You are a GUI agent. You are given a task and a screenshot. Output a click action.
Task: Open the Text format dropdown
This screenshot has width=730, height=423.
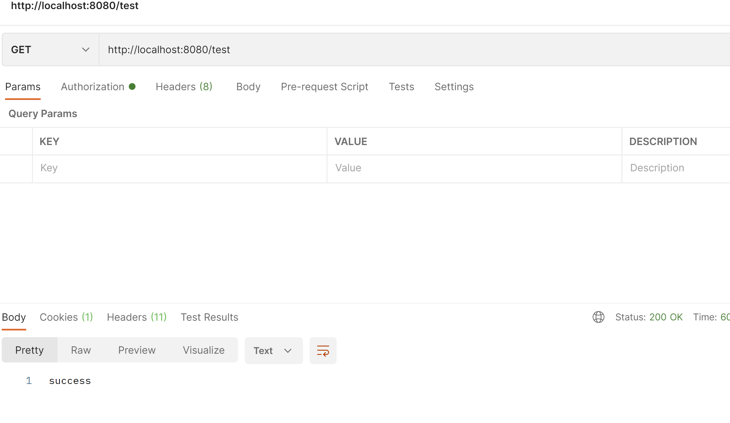point(273,351)
